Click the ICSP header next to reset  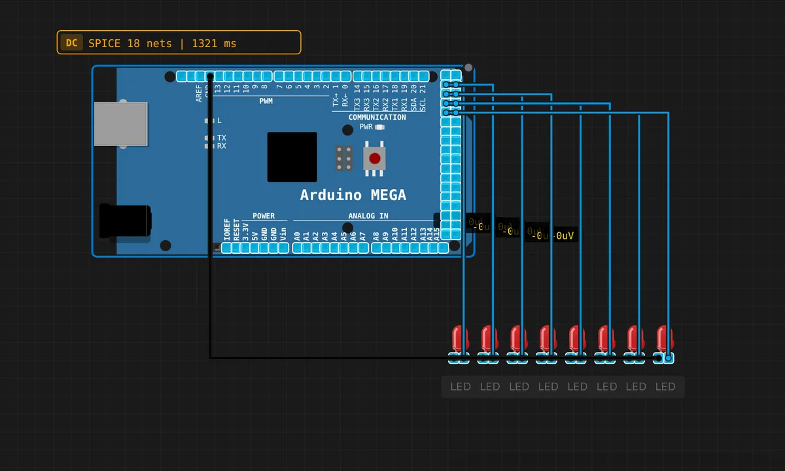click(x=344, y=158)
